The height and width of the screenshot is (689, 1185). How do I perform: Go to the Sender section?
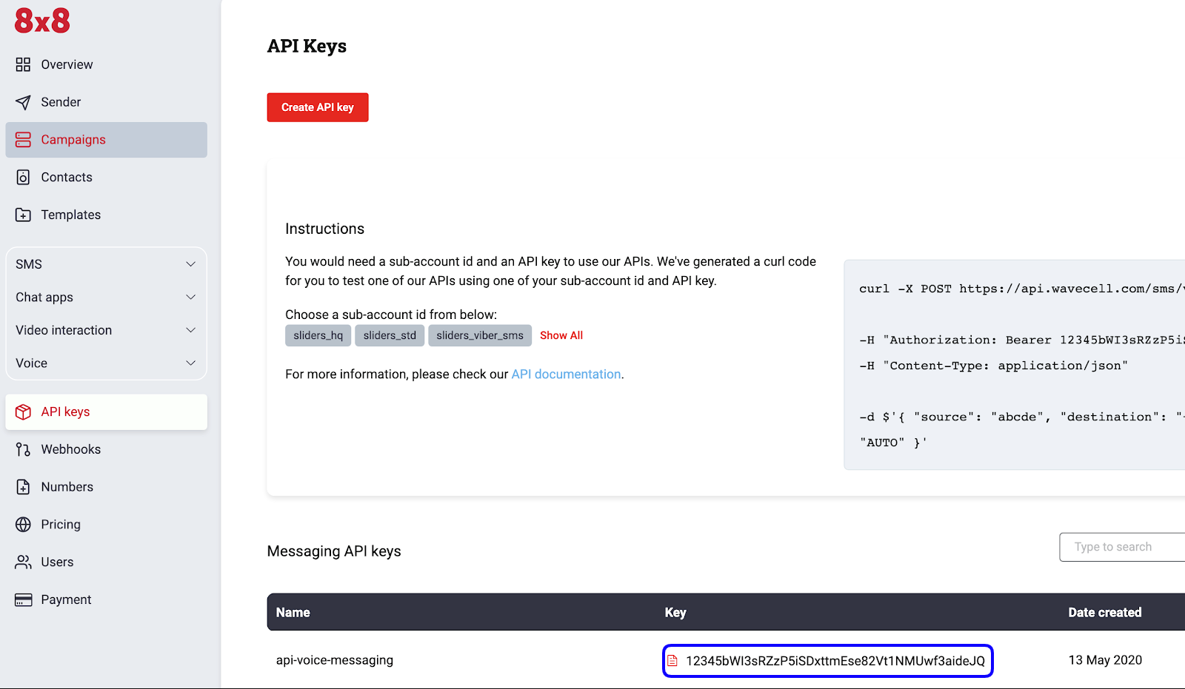(106, 102)
